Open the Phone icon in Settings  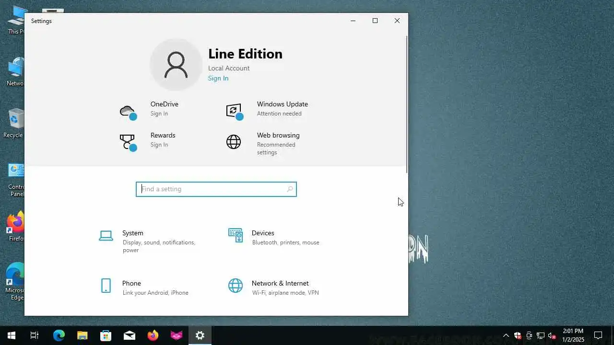(x=106, y=286)
